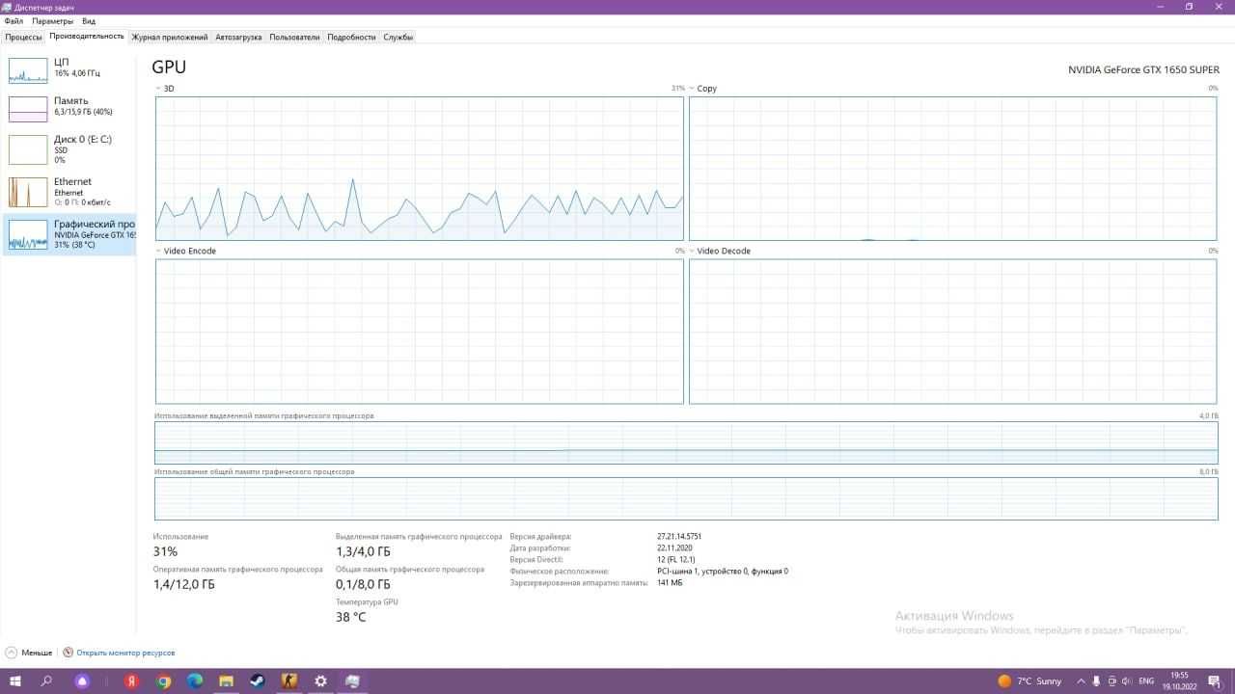
Task: Click the GPU memory value 1,4/12,0 ГБ
Action: tap(183, 584)
